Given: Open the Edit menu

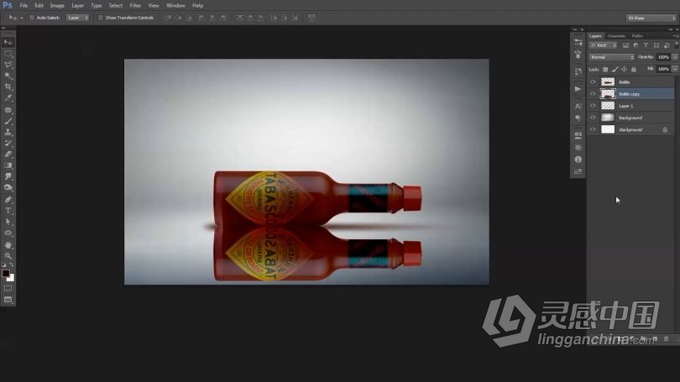Looking at the screenshot, I should pyautogui.click(x=39, y=6).
